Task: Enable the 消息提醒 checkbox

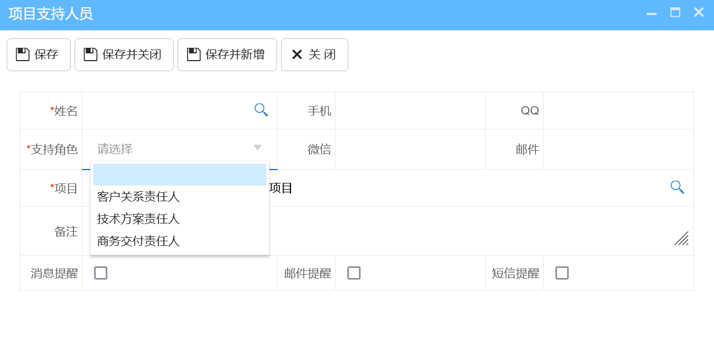Action: pos(101,272)
